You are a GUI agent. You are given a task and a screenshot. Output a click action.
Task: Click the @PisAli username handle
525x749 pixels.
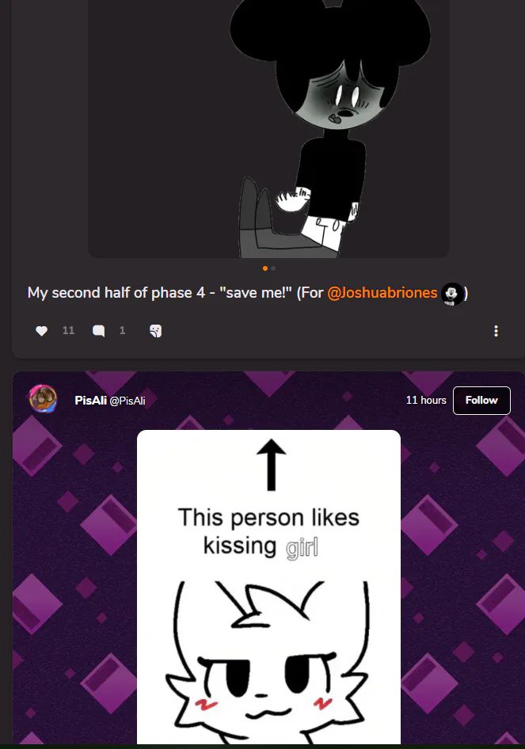(x=127, y=401)
